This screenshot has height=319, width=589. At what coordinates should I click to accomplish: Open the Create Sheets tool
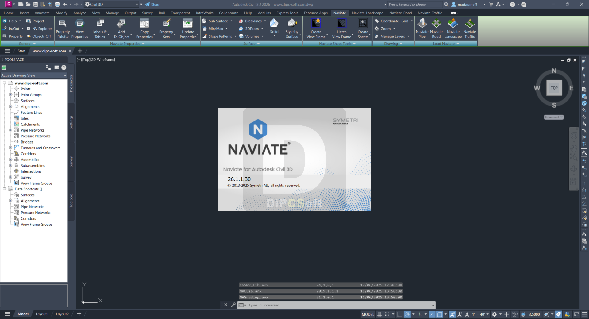click(363, 29)
